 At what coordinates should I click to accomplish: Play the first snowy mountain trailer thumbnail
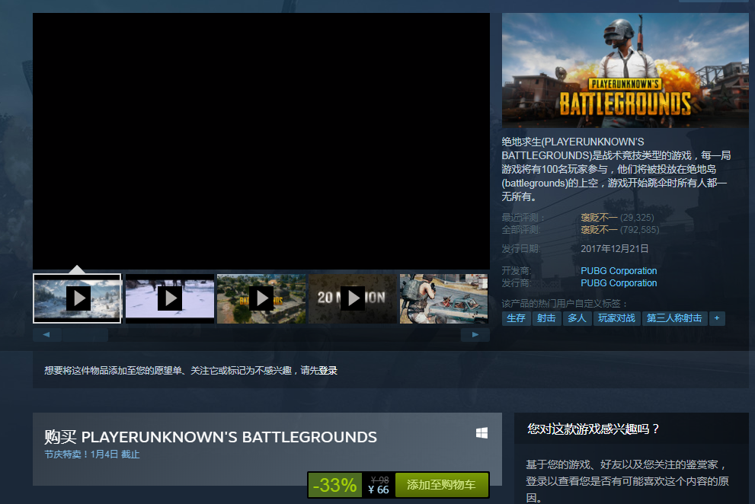77,298
